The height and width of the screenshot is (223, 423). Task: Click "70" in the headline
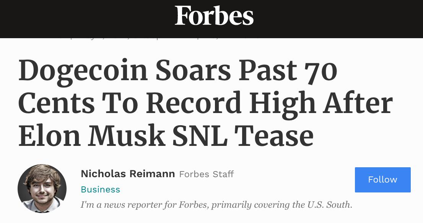(319, 71)
